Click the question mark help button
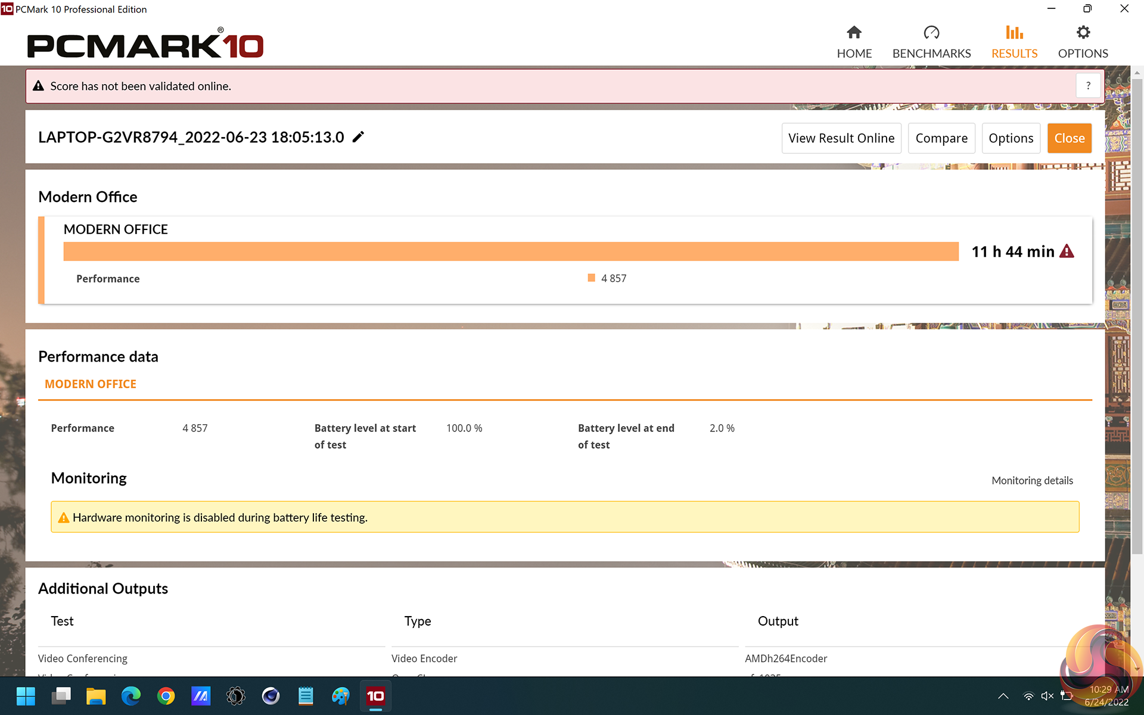Screen dimensions: 1144x715 tap(1088, 86)
